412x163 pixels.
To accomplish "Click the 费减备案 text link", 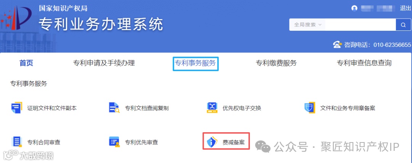I will coord(233,142).
